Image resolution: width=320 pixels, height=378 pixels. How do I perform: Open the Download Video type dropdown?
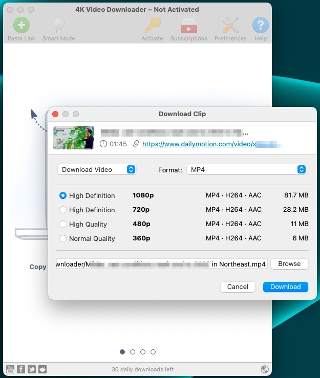97,169
